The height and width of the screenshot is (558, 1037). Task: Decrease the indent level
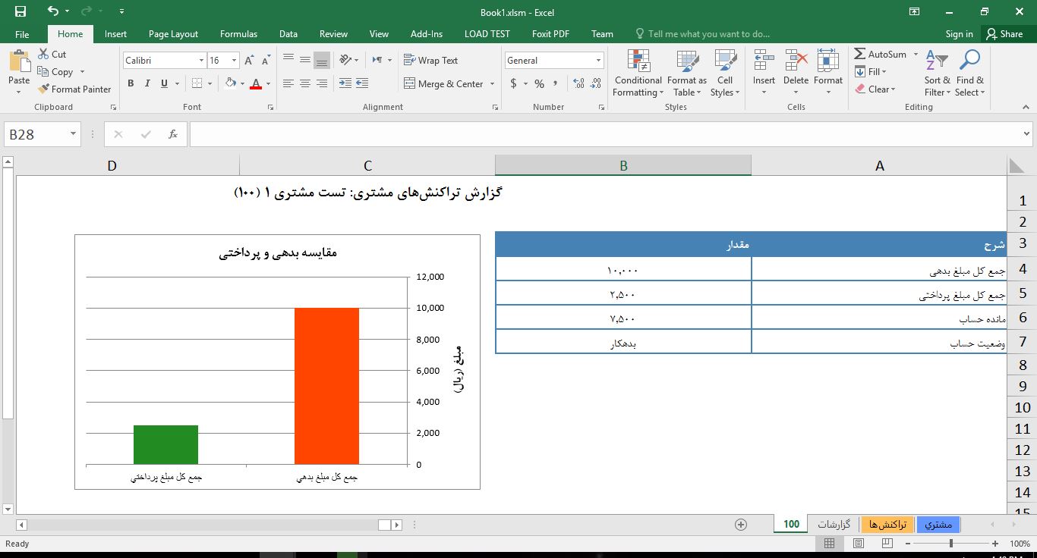coord(345,83)
